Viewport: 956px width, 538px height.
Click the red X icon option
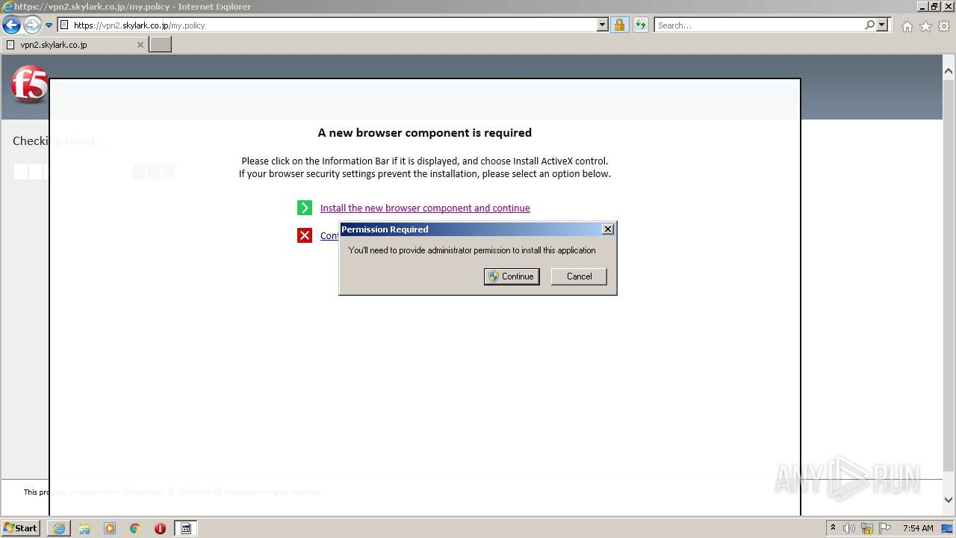305,235
